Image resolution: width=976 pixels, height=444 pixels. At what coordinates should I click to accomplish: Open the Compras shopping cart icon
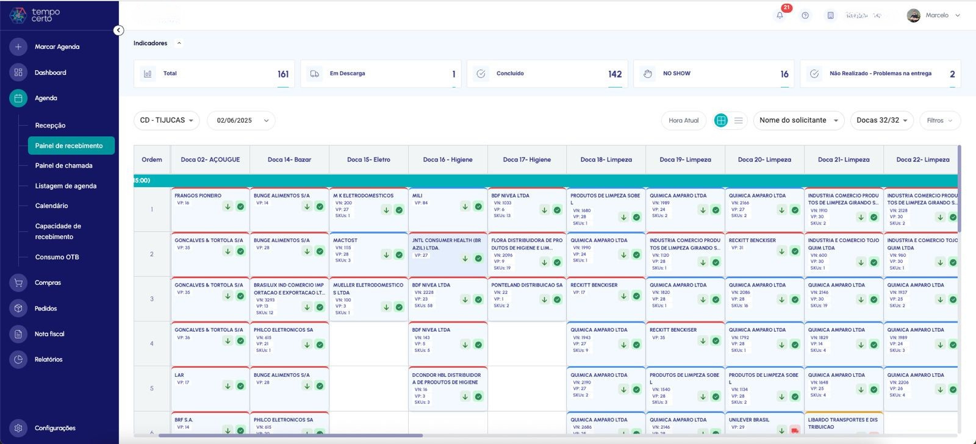point(18,282)
